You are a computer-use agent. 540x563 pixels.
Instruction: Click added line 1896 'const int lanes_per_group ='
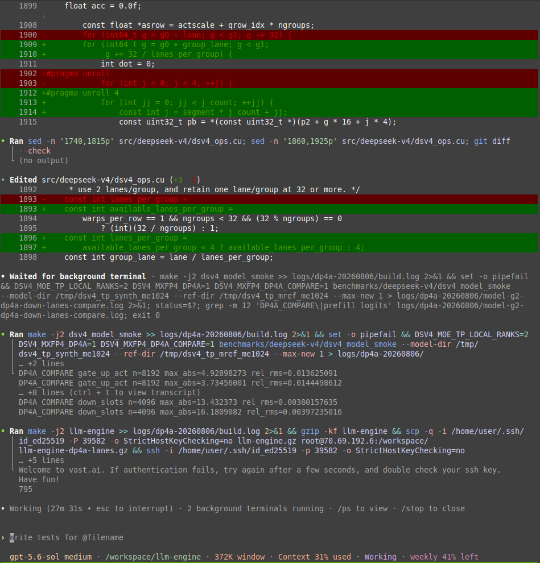tap(269, 238)
